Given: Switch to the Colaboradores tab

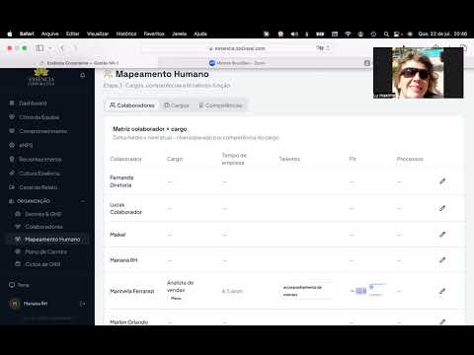Looking at the screenshot, I should tap(132, 106).
